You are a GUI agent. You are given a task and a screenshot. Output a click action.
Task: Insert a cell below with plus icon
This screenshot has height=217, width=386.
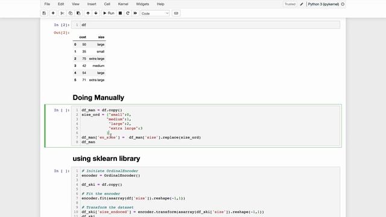click(x=53, y=13)
